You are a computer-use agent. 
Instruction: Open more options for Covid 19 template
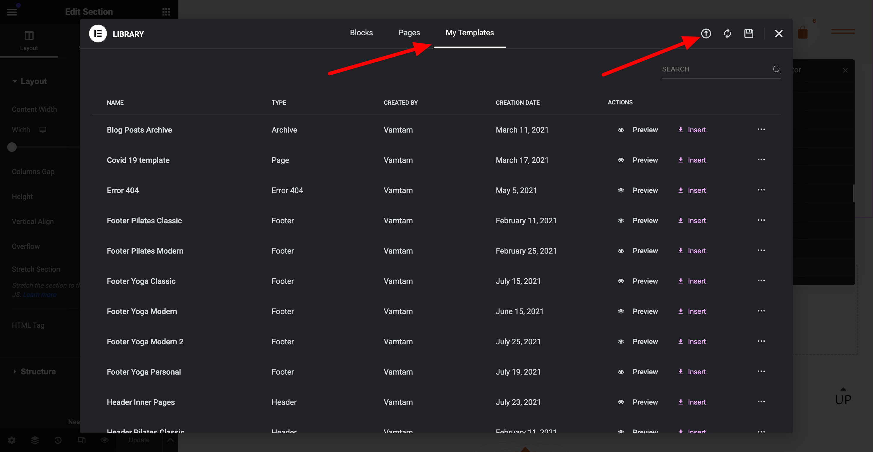coord(761,160)
